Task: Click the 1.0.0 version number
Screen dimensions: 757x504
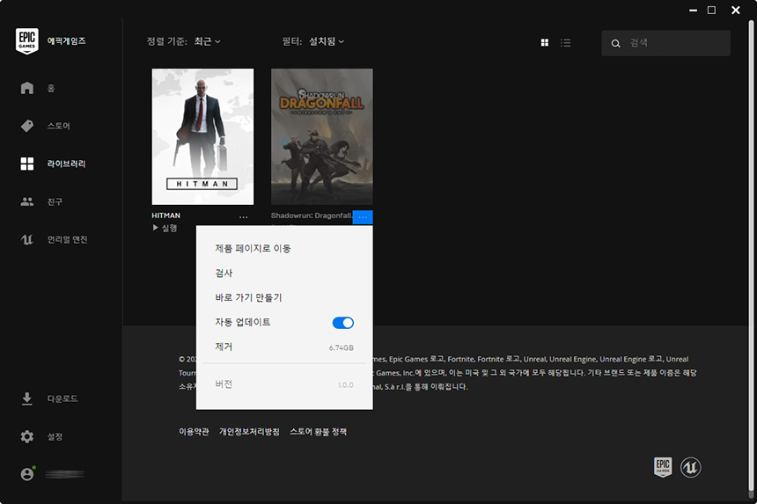Action: 346,385
